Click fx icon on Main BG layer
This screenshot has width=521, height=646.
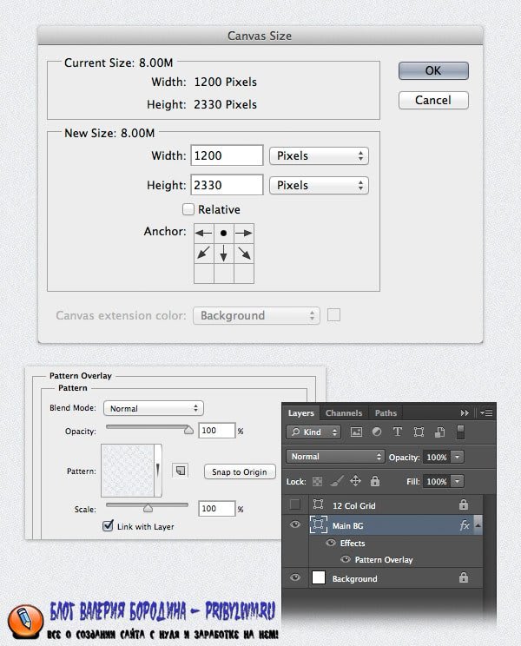coord(465,524)
